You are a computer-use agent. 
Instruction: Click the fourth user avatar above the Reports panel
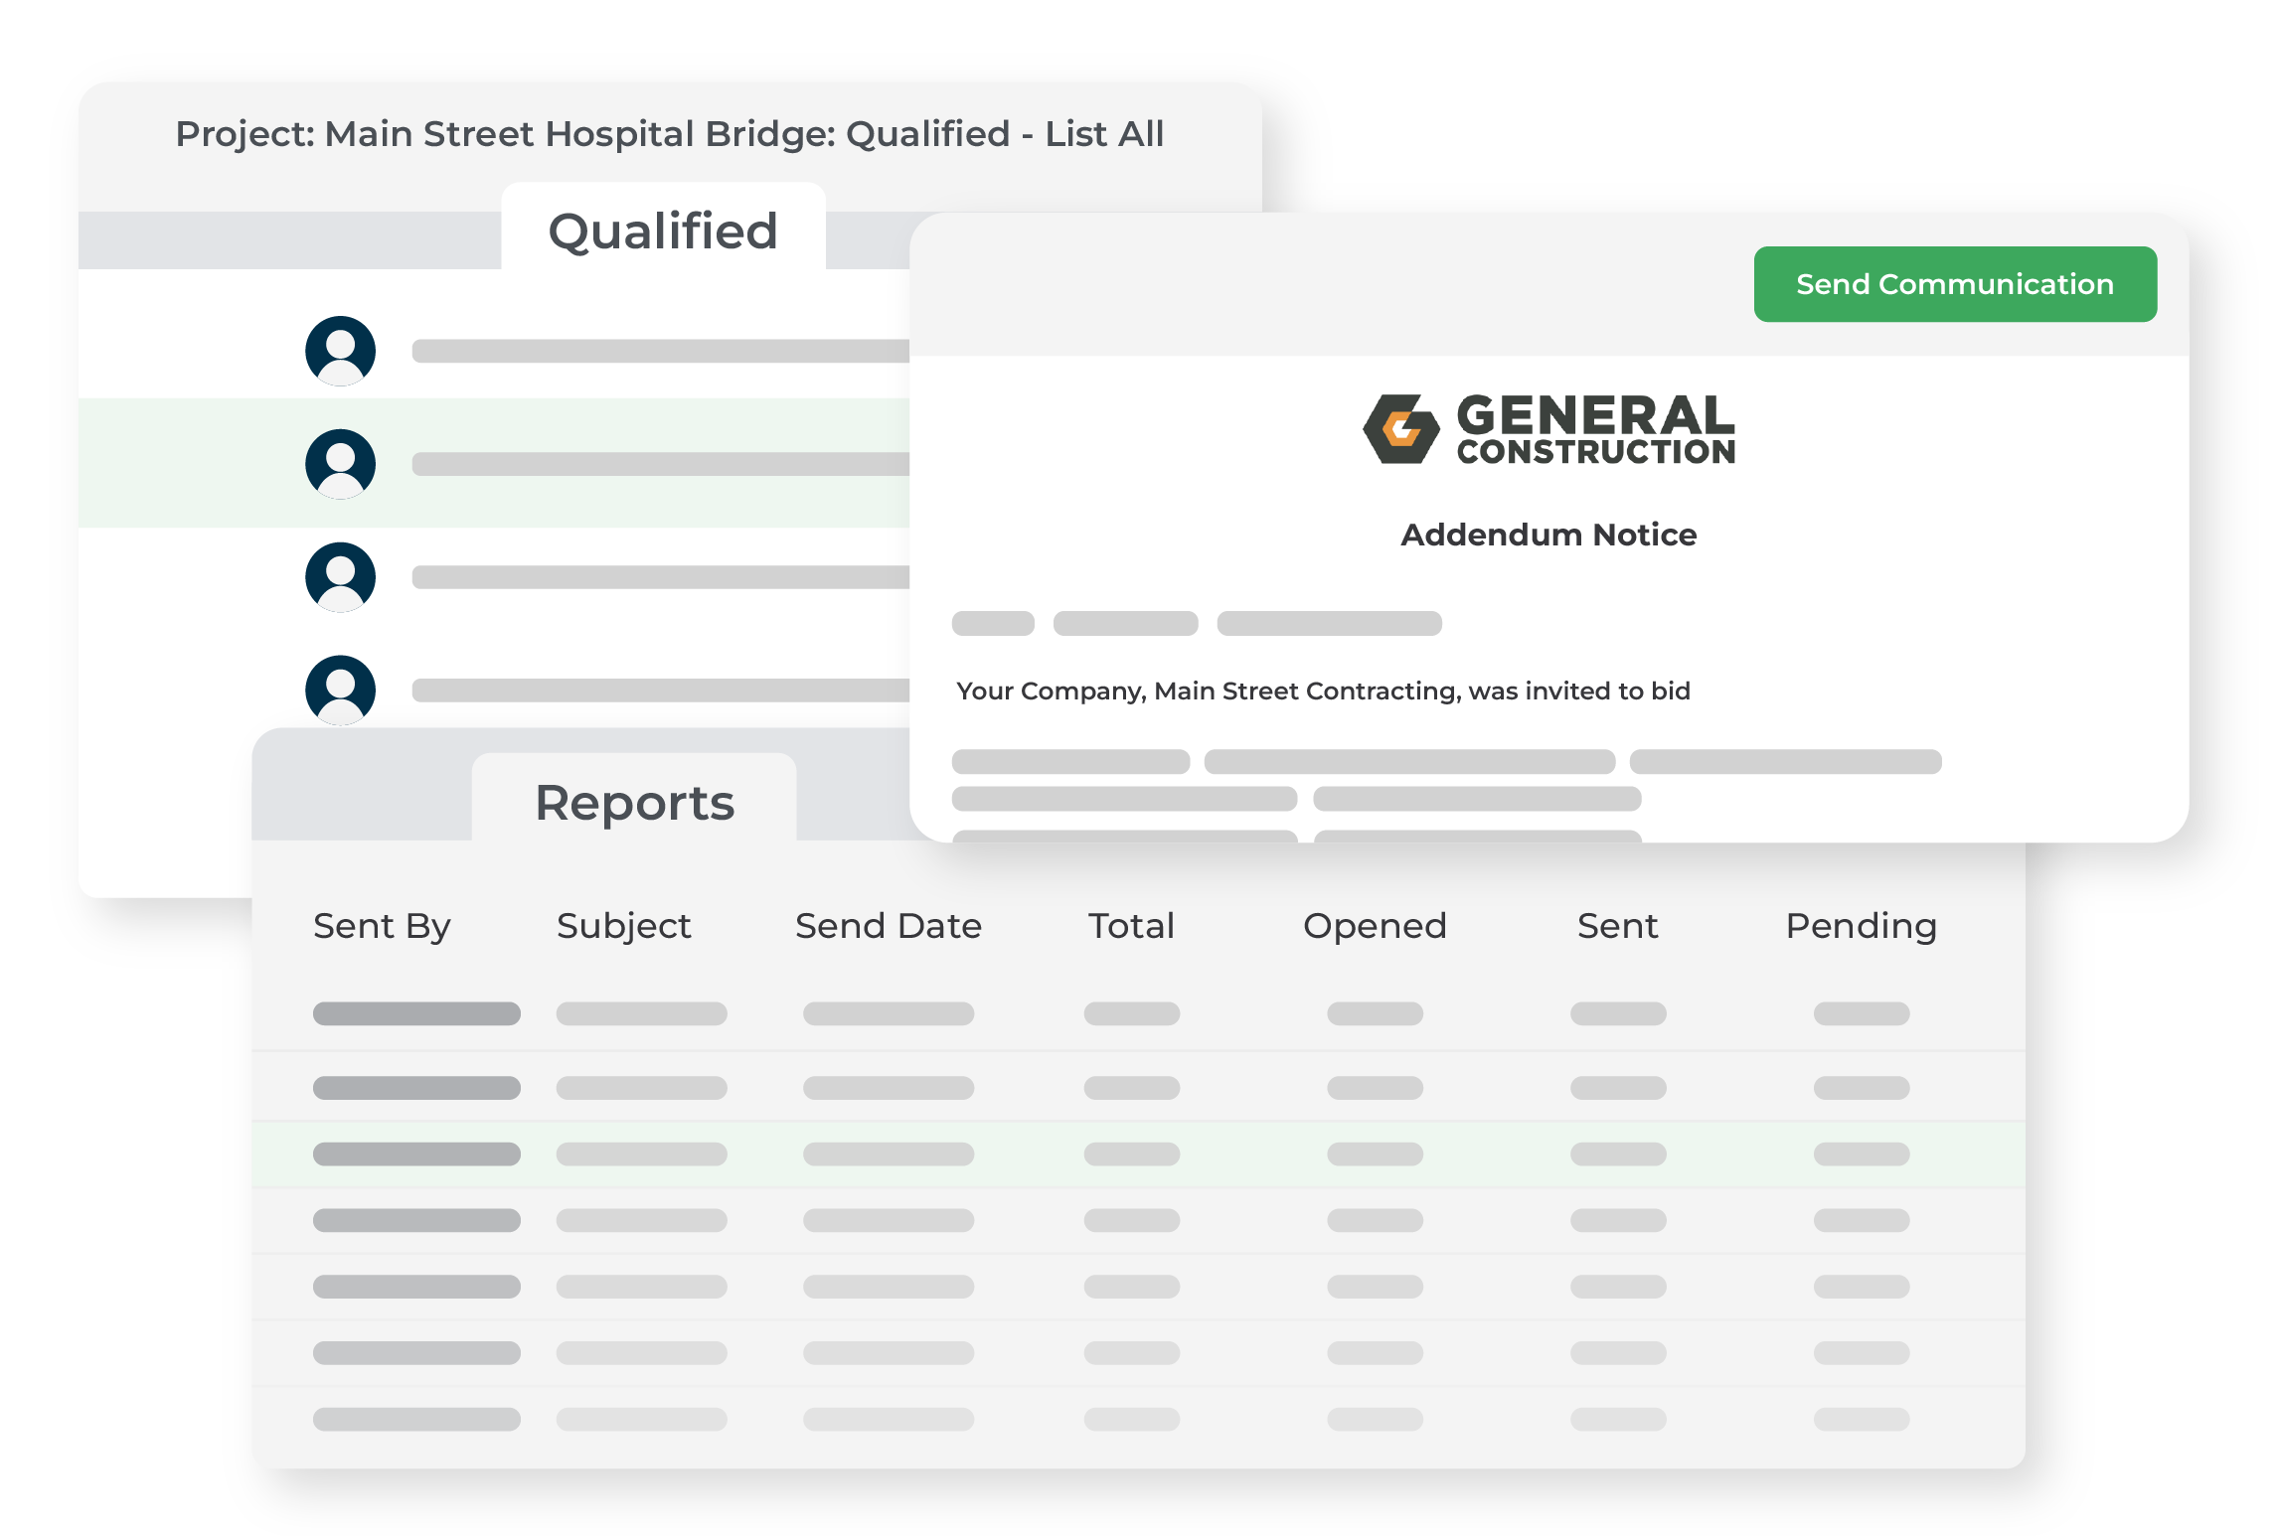pos(340,690)
